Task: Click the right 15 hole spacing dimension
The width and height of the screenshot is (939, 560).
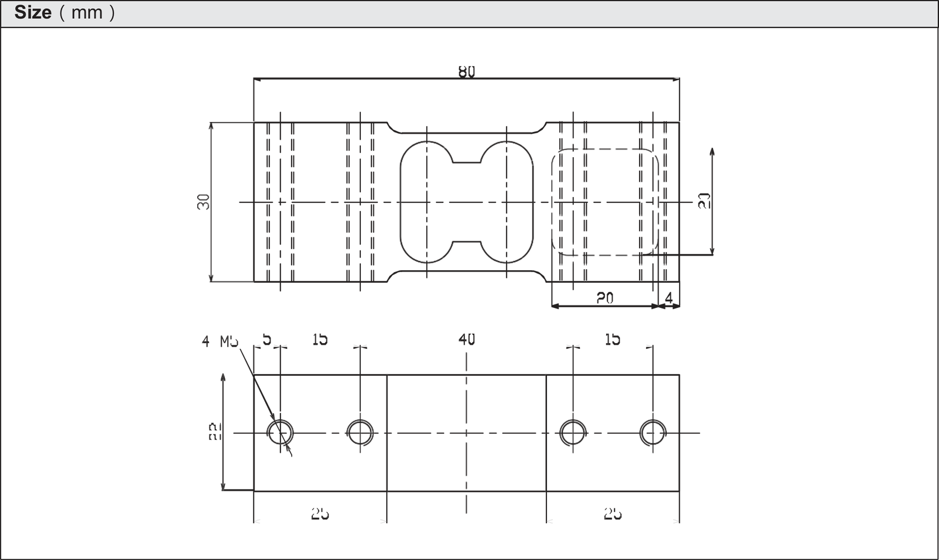Action: point(612,339)
